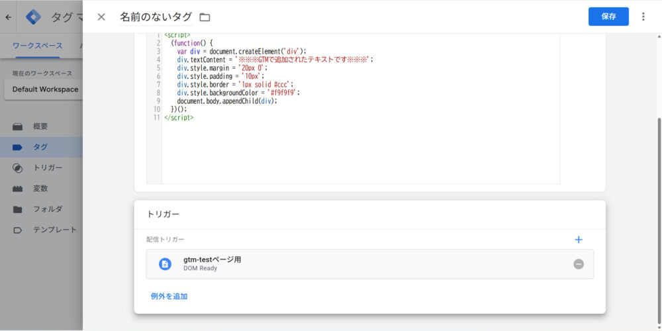Remove gtm-testページ用 trigger with minus icon
Image resolution: width=662 pixels, height=331 pixels.
[579, 264]
